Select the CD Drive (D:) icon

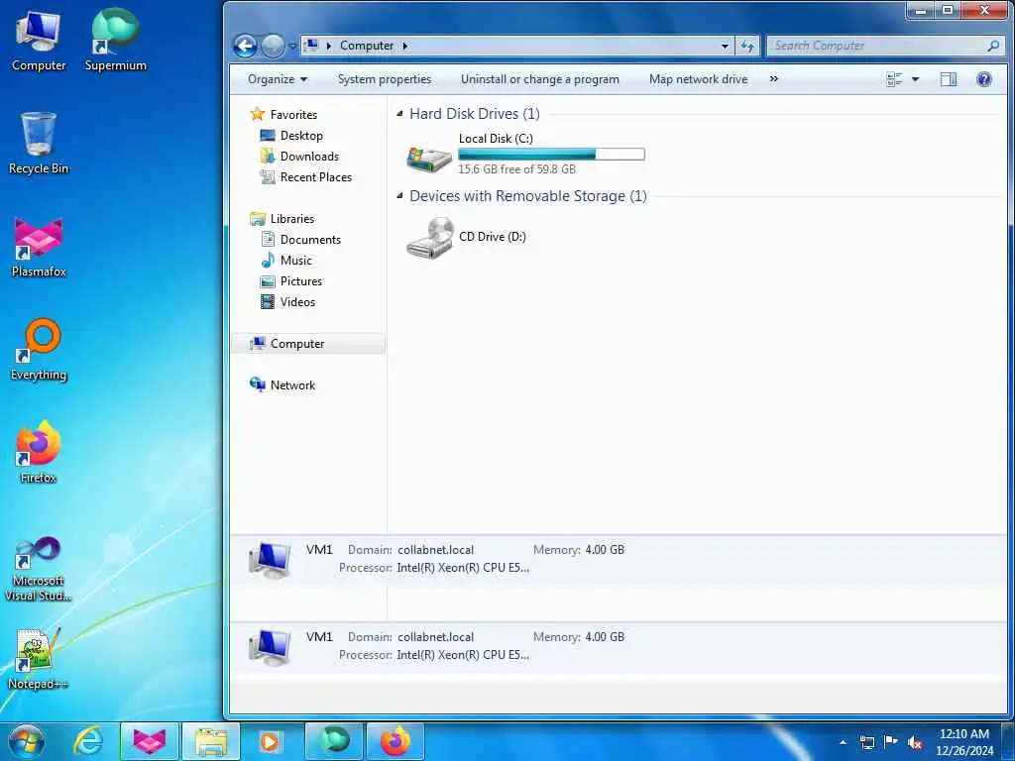click(429, 238)
